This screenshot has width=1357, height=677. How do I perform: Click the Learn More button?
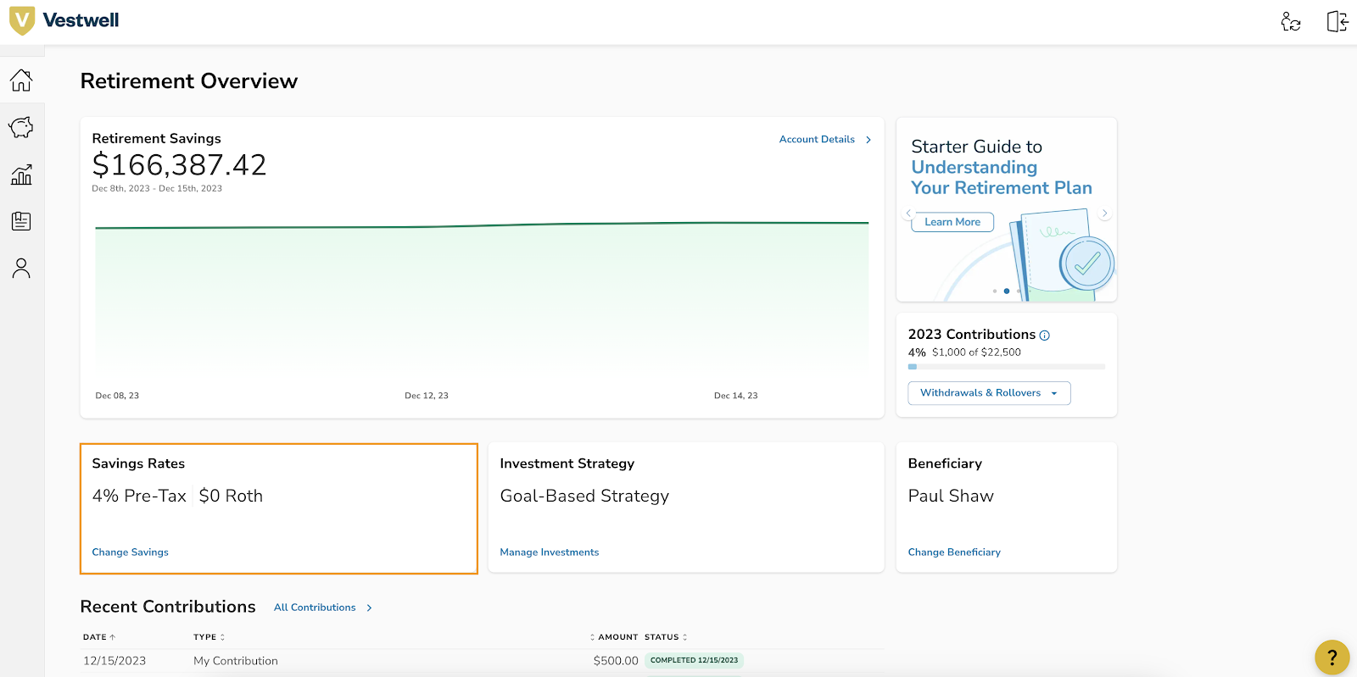[952, 222]
